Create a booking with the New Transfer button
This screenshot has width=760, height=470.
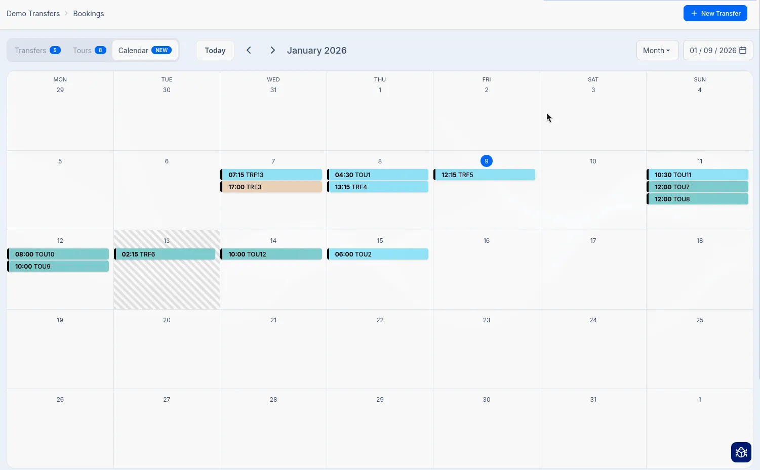[x=715, y=13]
